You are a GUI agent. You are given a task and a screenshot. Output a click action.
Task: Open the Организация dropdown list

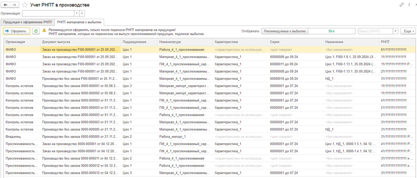pyautogui.click(x=76, y=13)
